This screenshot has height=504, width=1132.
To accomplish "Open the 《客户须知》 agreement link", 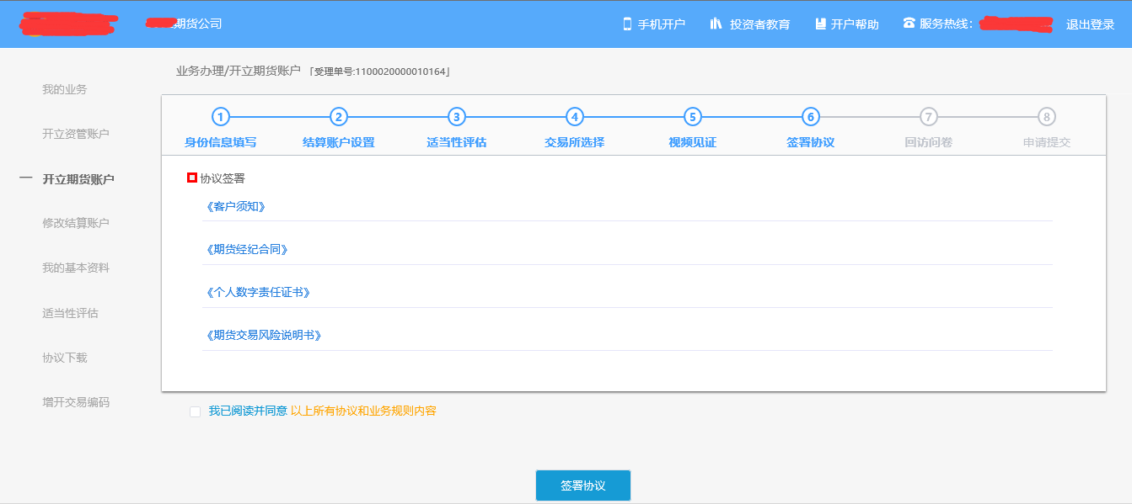I will 241,206.
